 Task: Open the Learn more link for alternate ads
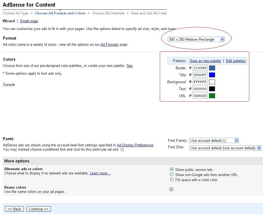(100, 173)
